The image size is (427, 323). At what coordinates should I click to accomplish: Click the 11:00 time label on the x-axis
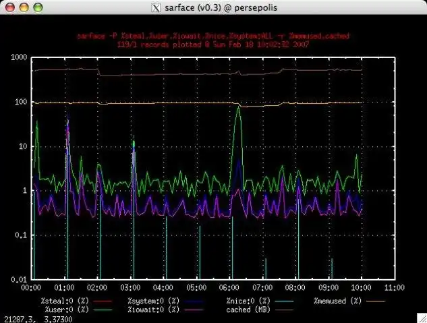pyautogui.click(x=395, y=288)
